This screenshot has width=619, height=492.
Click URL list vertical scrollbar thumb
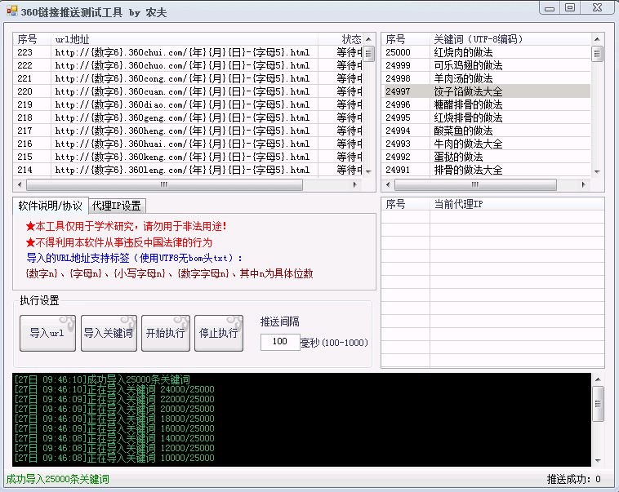pyautogui.click(x=368, y=54)
